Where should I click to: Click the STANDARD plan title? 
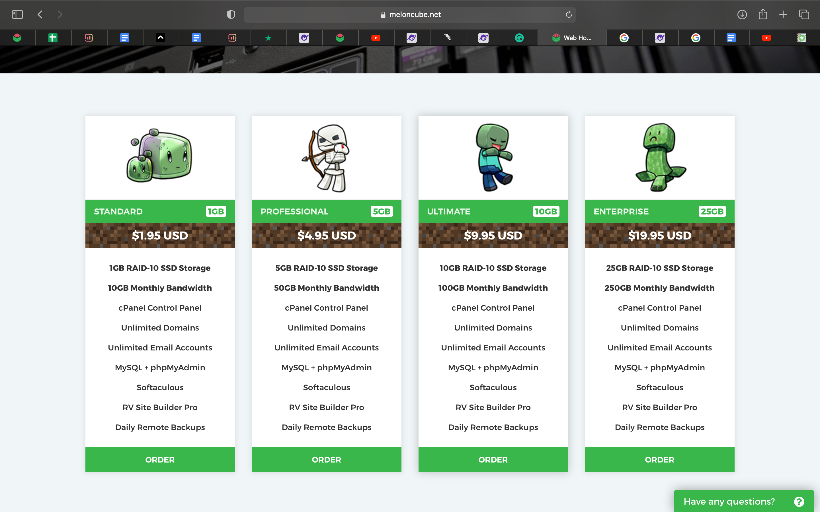pos(118,211)
